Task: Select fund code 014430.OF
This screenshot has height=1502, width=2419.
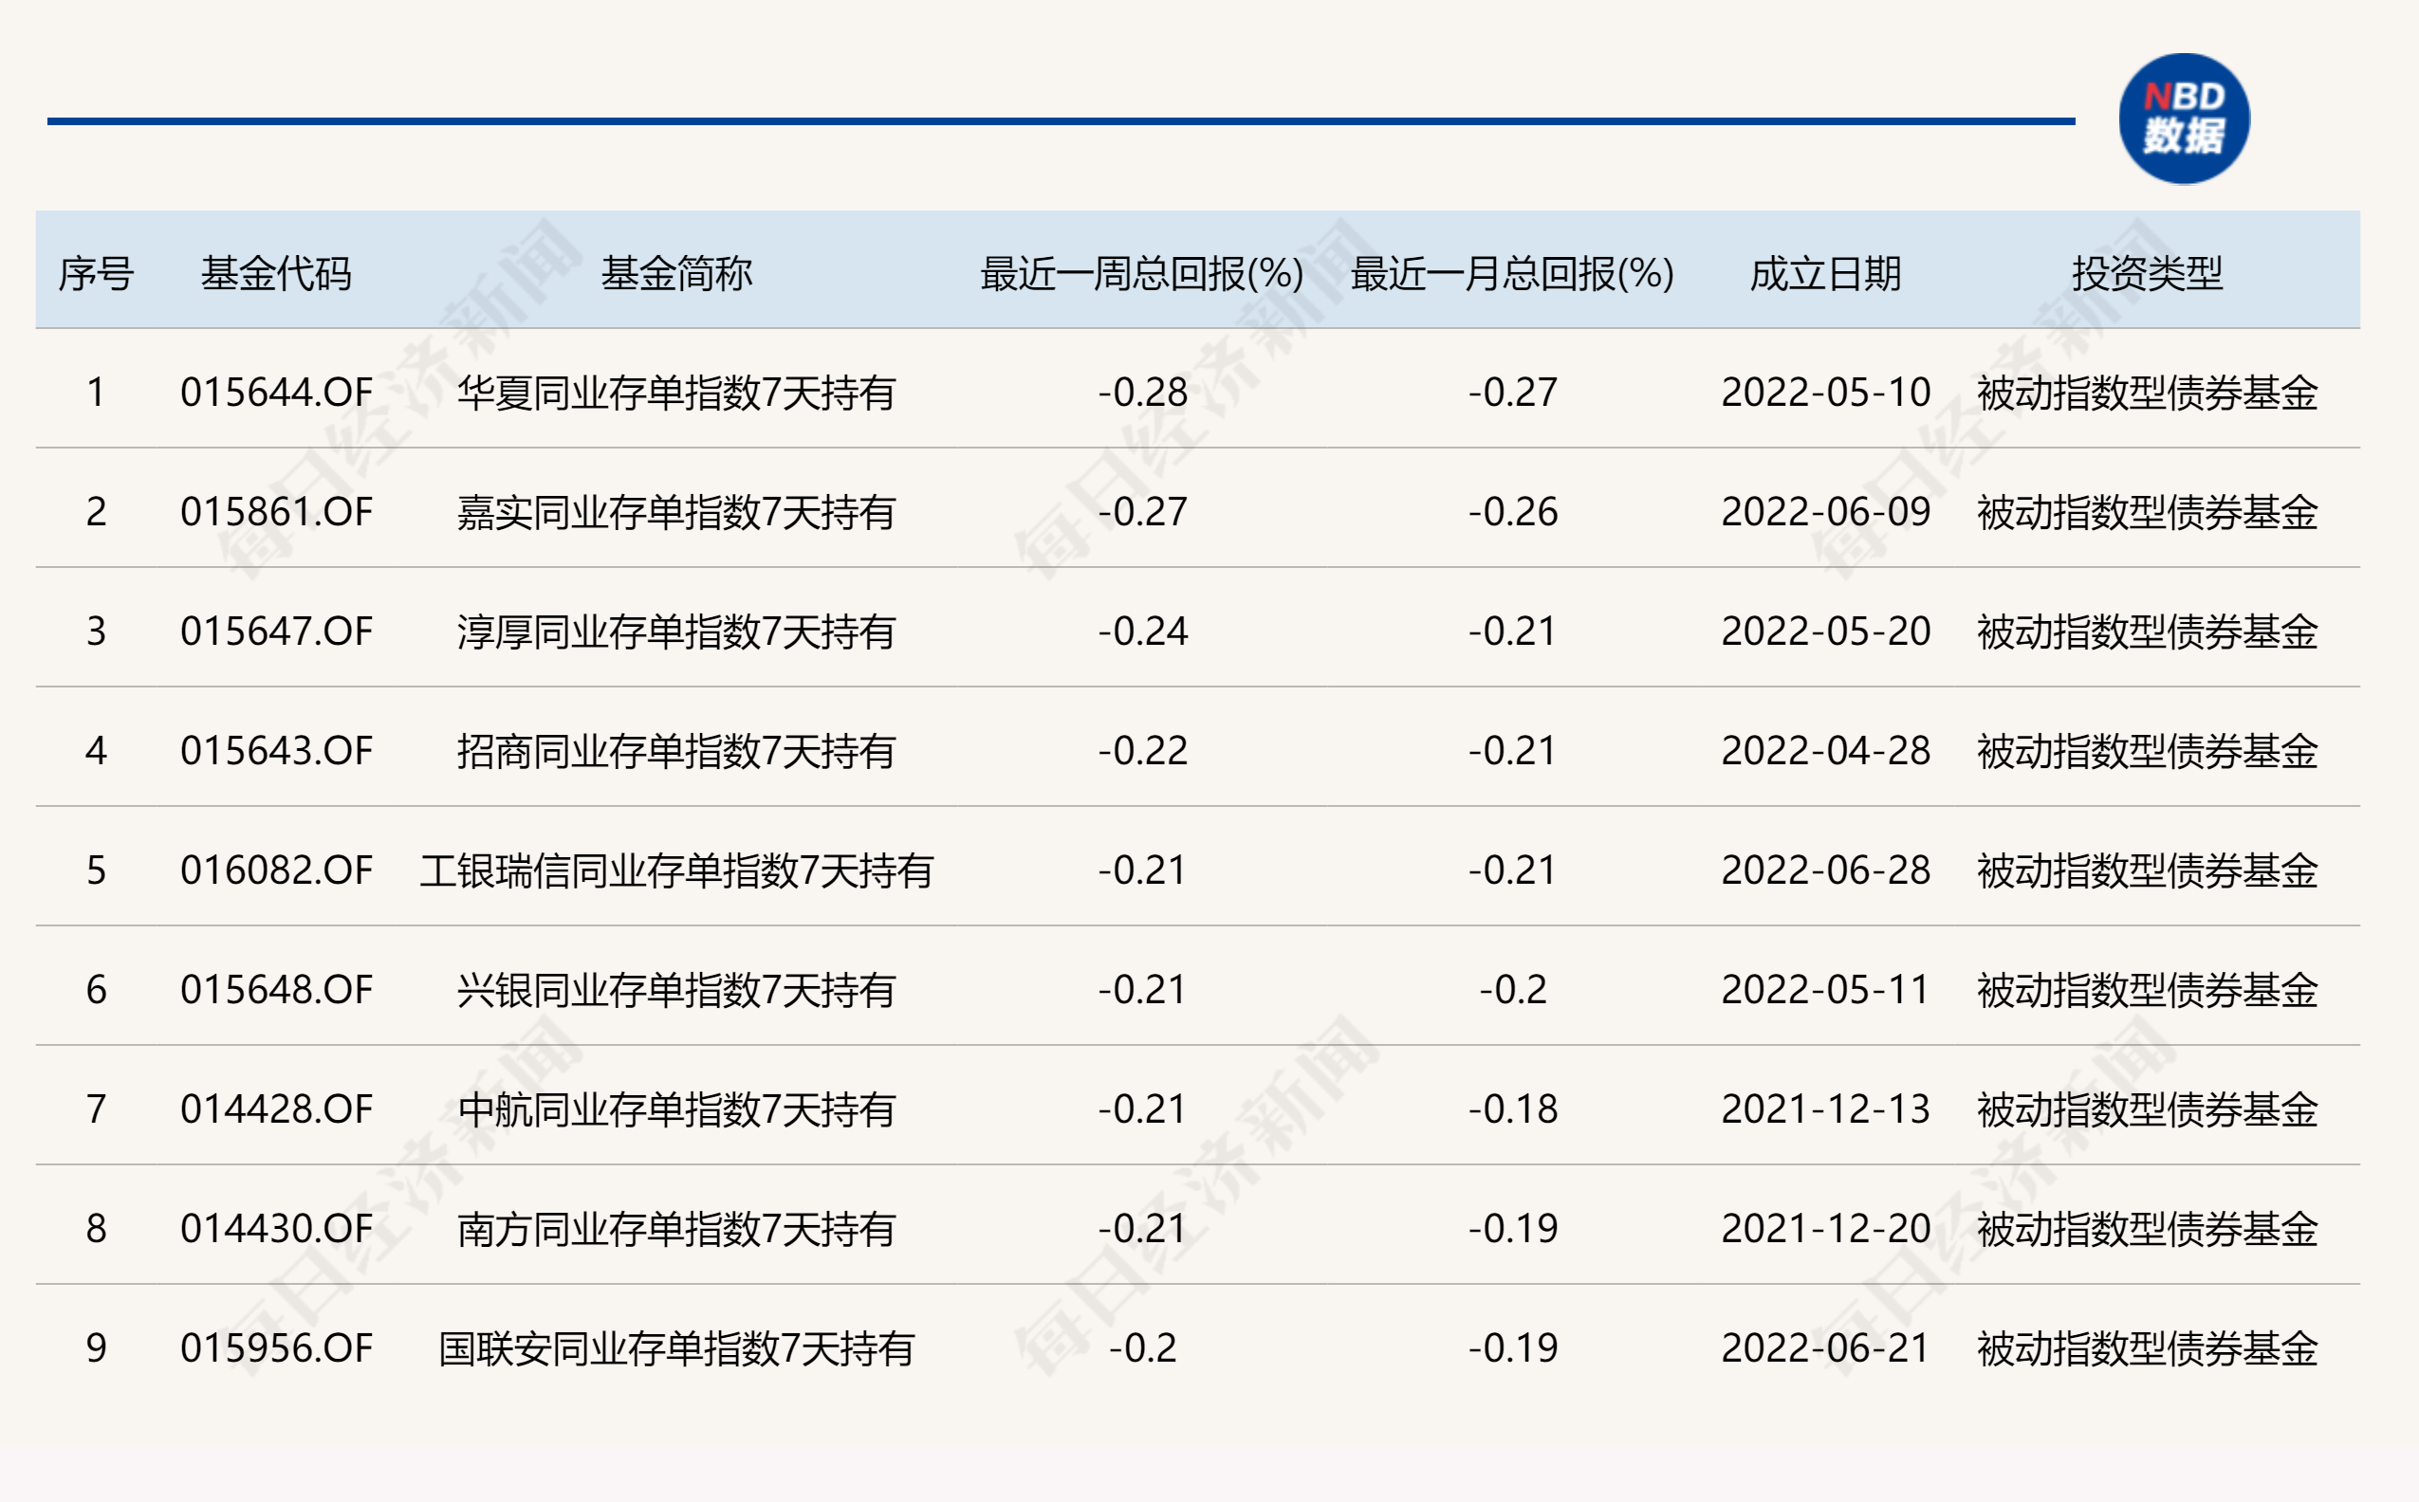Action: [x=276, y=1229]
